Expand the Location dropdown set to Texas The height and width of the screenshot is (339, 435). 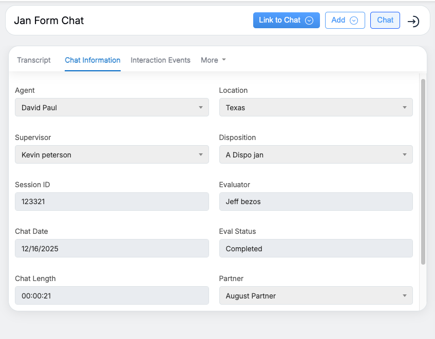pyautogui.click(x=315, y=108)
